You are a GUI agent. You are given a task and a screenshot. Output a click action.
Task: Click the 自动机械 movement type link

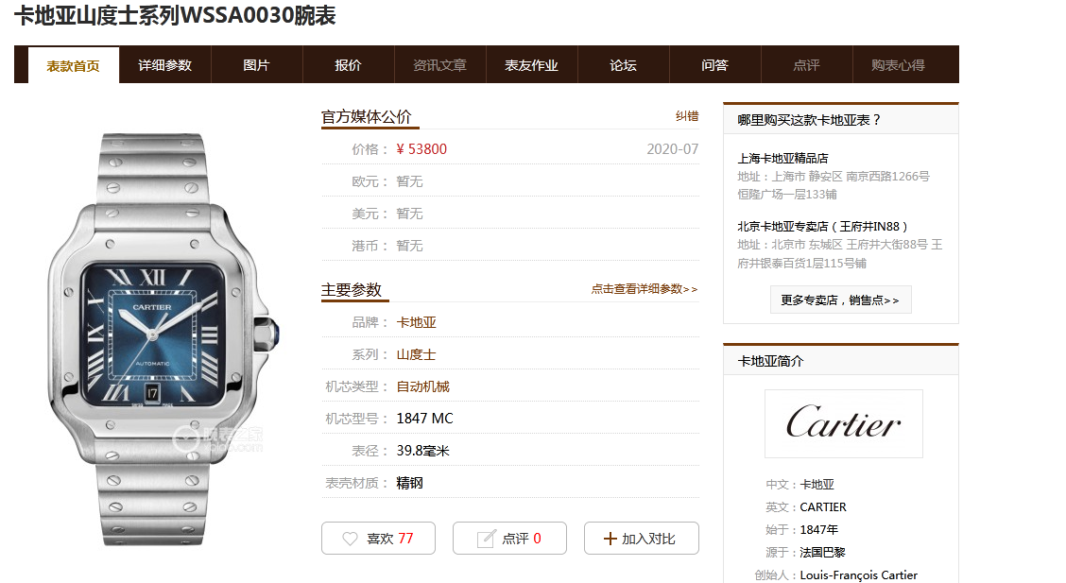point(422,386)
